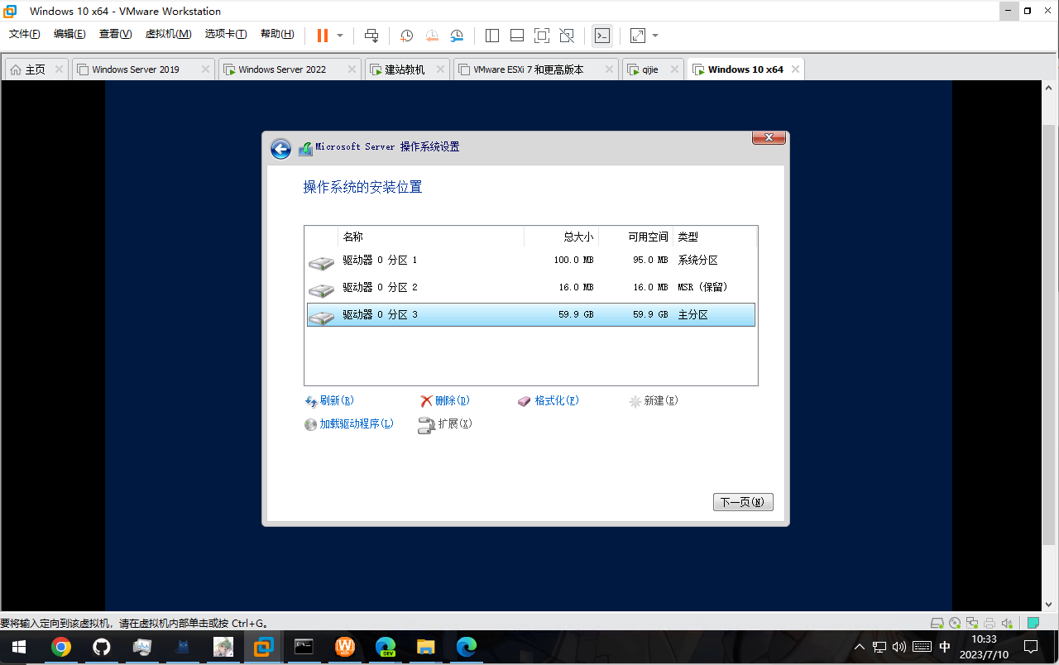1059x665 pixels.
Task: Click the 类型 column header
Action: pos(715,237)
